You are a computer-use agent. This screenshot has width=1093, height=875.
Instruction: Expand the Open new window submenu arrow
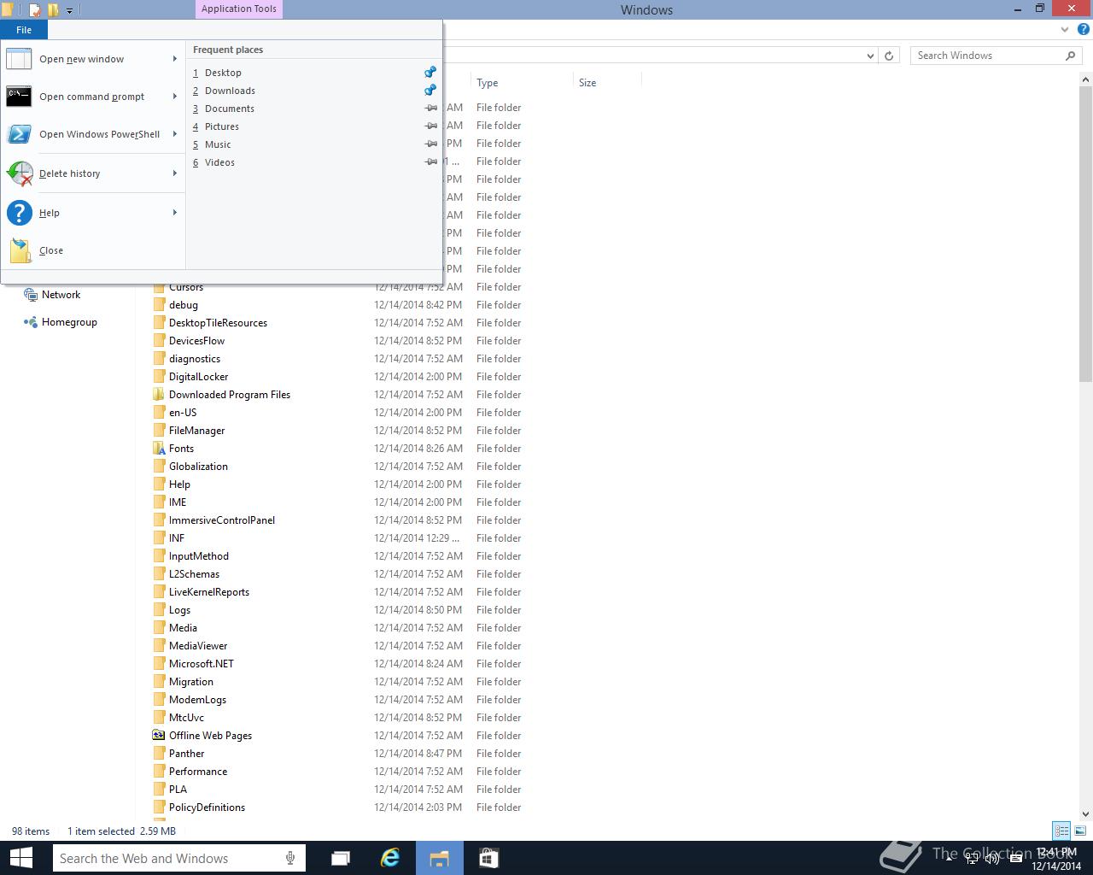pos(175,59)
